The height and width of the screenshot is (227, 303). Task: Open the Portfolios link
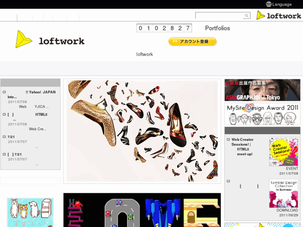218,28
